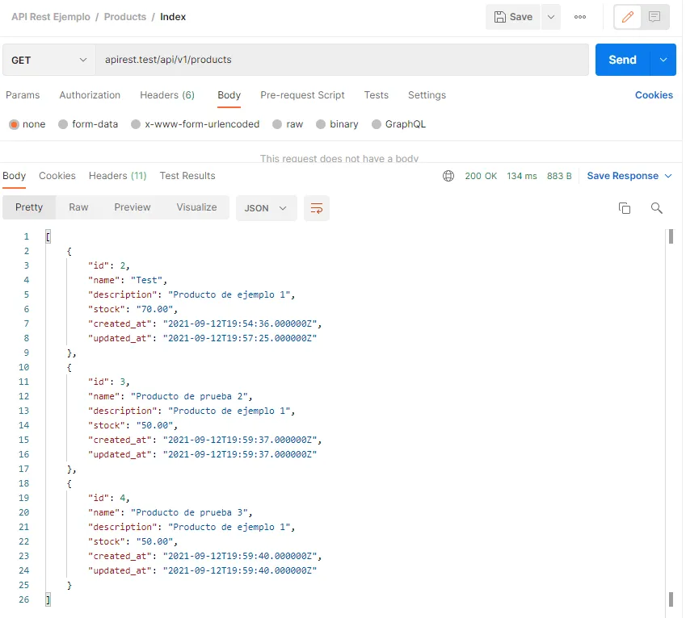Collapse the object at line 2
The height and width of the screenshot is (618, 686).
click(69, 251)
